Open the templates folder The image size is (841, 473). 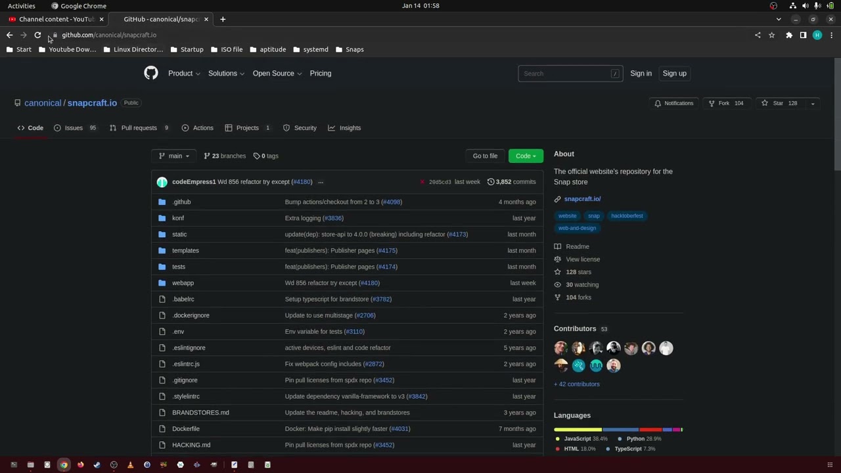tap(185, 250)
